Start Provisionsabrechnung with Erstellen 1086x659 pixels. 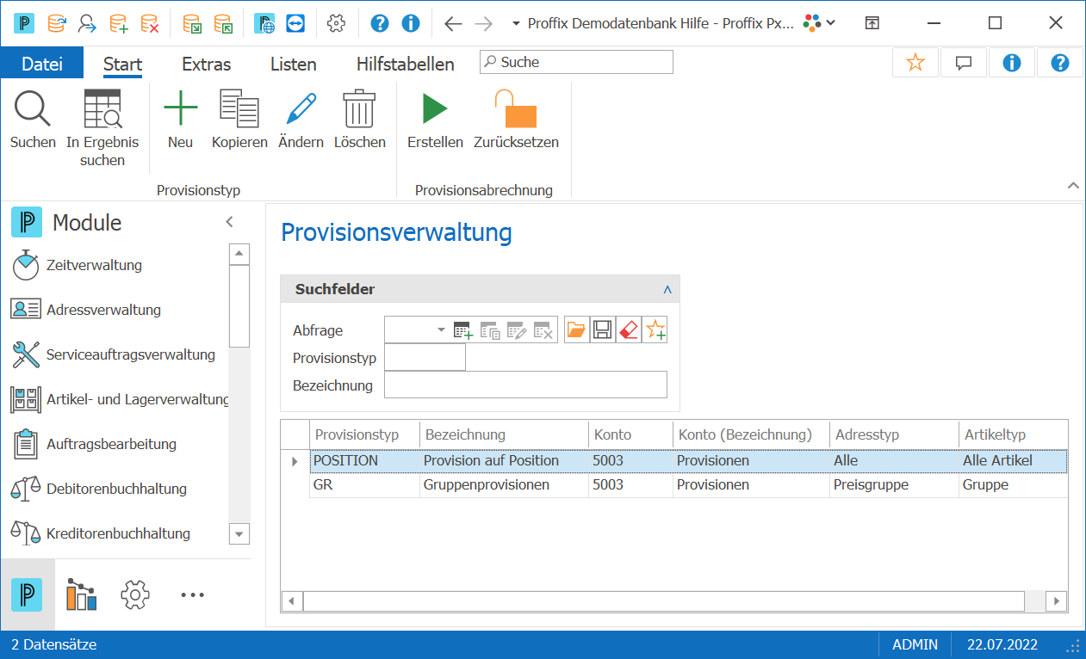pyautogui.click(x=435, y=109)
